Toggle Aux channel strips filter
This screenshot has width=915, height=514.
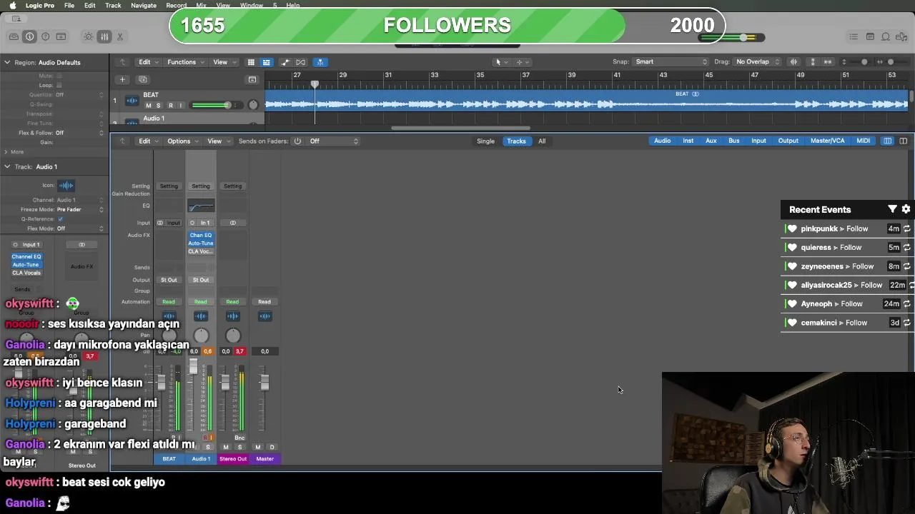pos(711,141)
